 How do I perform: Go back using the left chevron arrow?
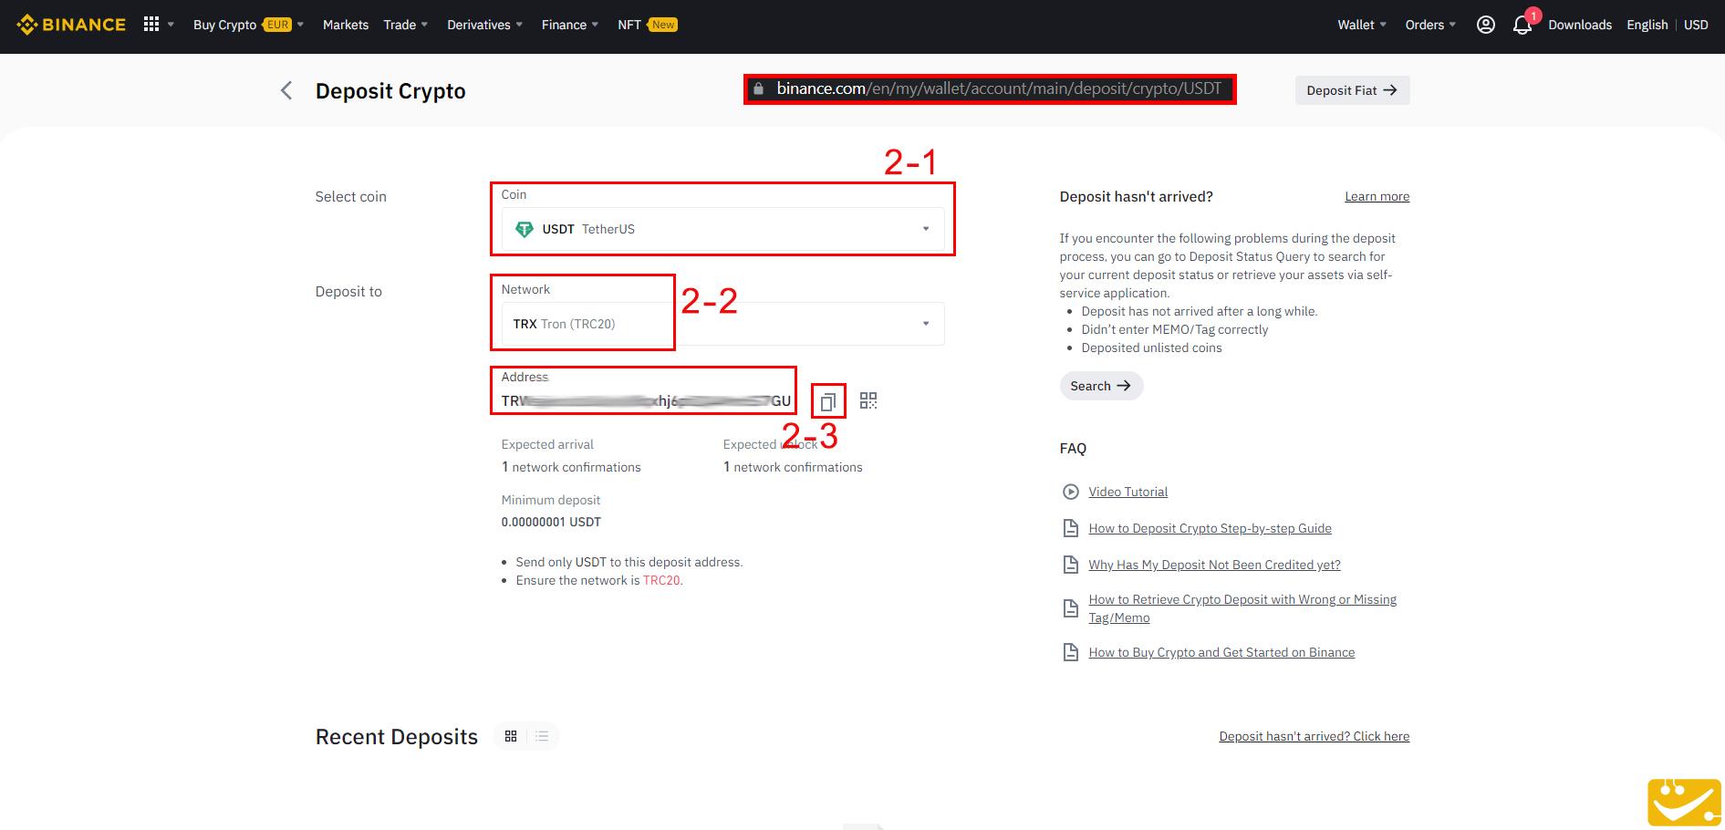pos(286,90)
